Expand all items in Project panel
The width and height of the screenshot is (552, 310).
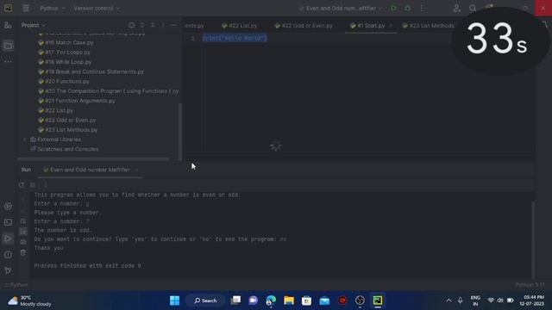(x=142, y=25)
